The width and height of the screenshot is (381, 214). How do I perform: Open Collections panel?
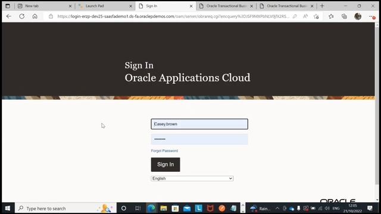tap(344, 16)
